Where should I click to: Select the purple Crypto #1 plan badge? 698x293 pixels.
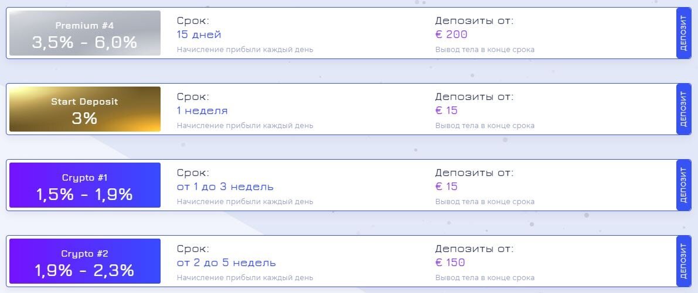pyautogui.click(x=85, y=185)
